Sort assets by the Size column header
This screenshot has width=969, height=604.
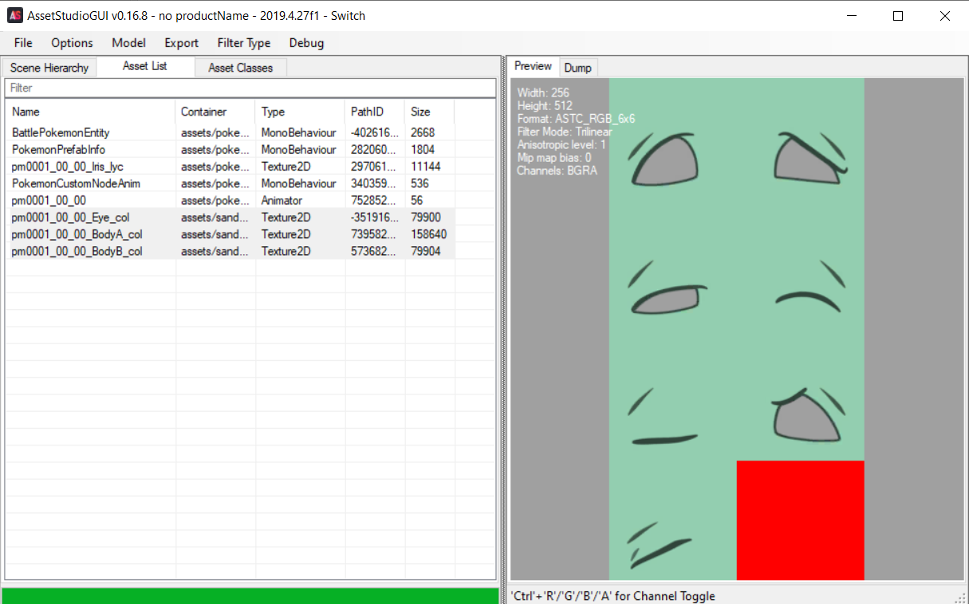[430, 112]
